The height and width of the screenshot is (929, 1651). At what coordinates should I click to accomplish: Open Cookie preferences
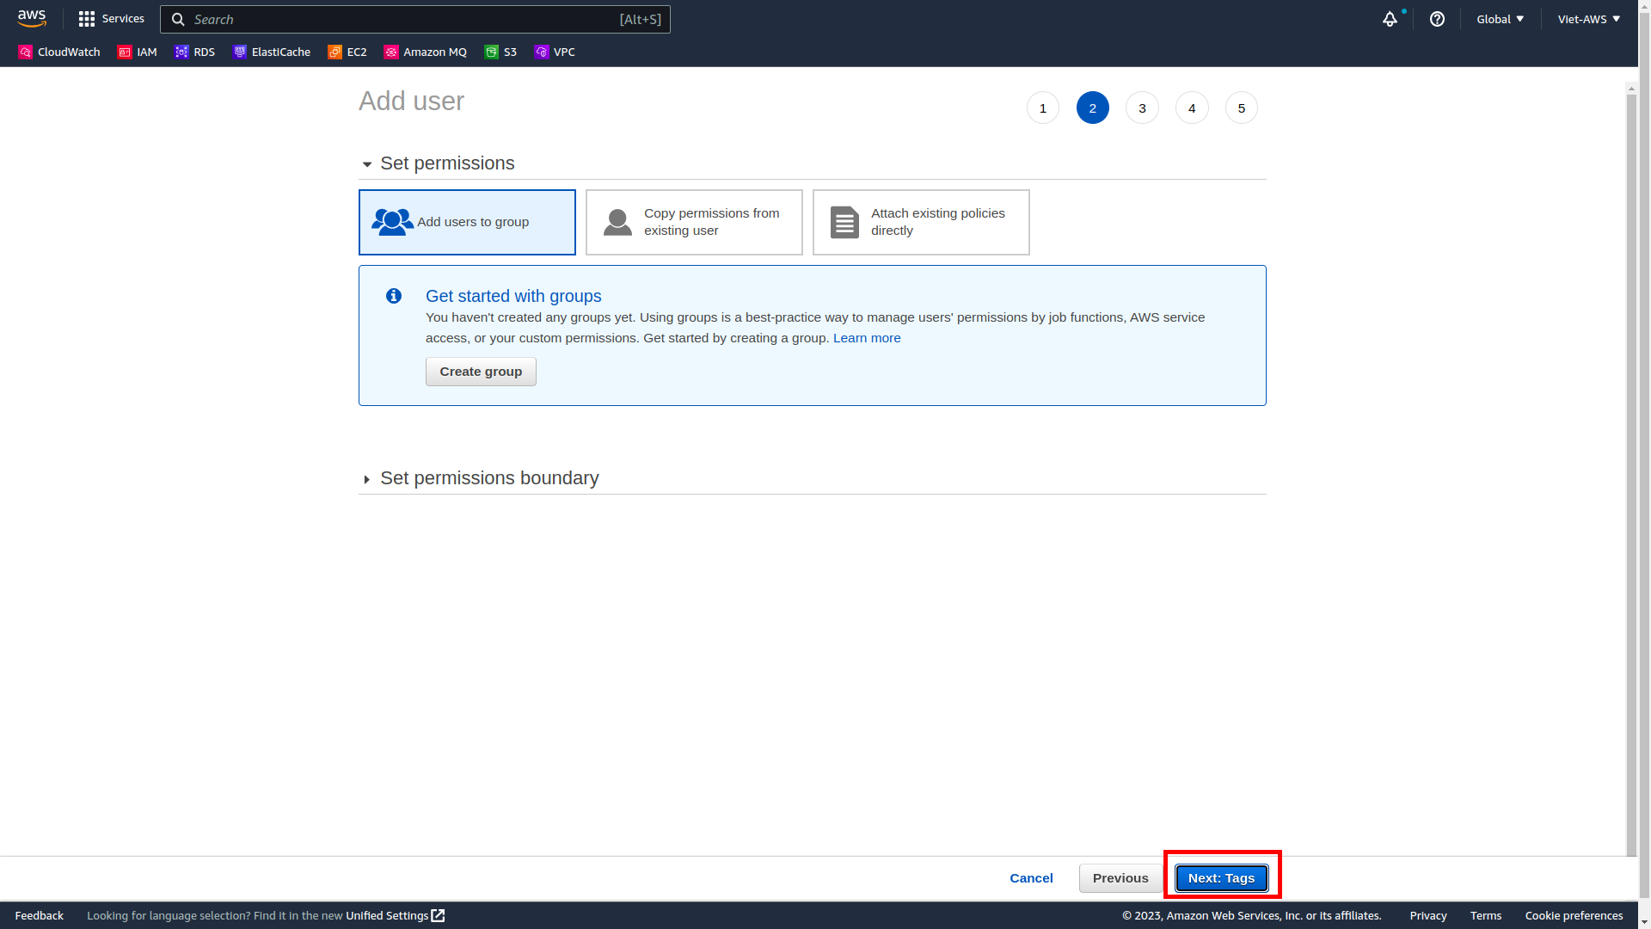tap(1574, 915)
